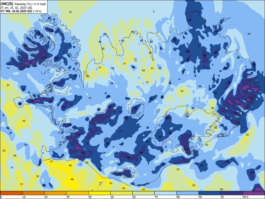The width and height of the screenshot is (265, 199).
Task: Click the legend label '20'
Action: (x=46, y=197)
